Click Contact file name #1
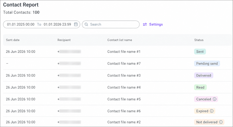233x127 pixels. point(124,52)
